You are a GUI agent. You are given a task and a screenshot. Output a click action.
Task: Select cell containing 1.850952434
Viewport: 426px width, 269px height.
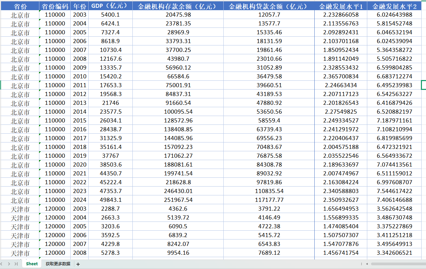(341, 50)
